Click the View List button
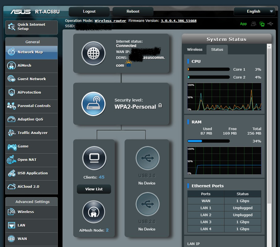This screenshot has height=247, width=280. 94,189
